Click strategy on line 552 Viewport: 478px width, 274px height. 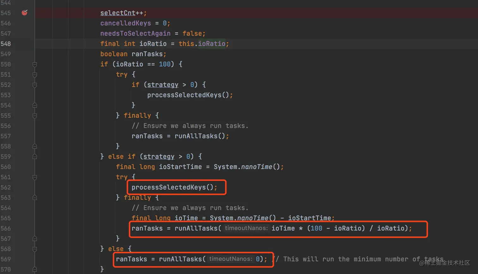[x=163, y=85]
